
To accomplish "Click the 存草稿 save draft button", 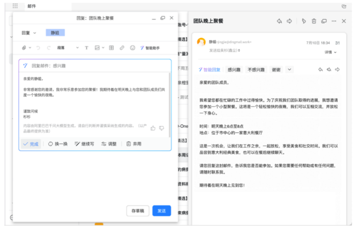I will [138, 211].
